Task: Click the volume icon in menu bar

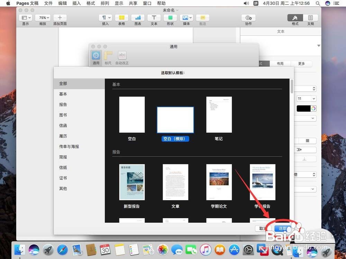Action: tap(246, 3)
